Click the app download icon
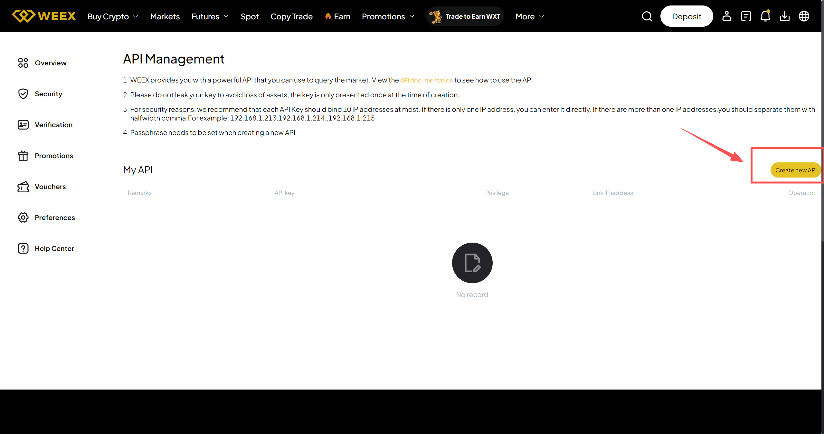 (784, 16)
